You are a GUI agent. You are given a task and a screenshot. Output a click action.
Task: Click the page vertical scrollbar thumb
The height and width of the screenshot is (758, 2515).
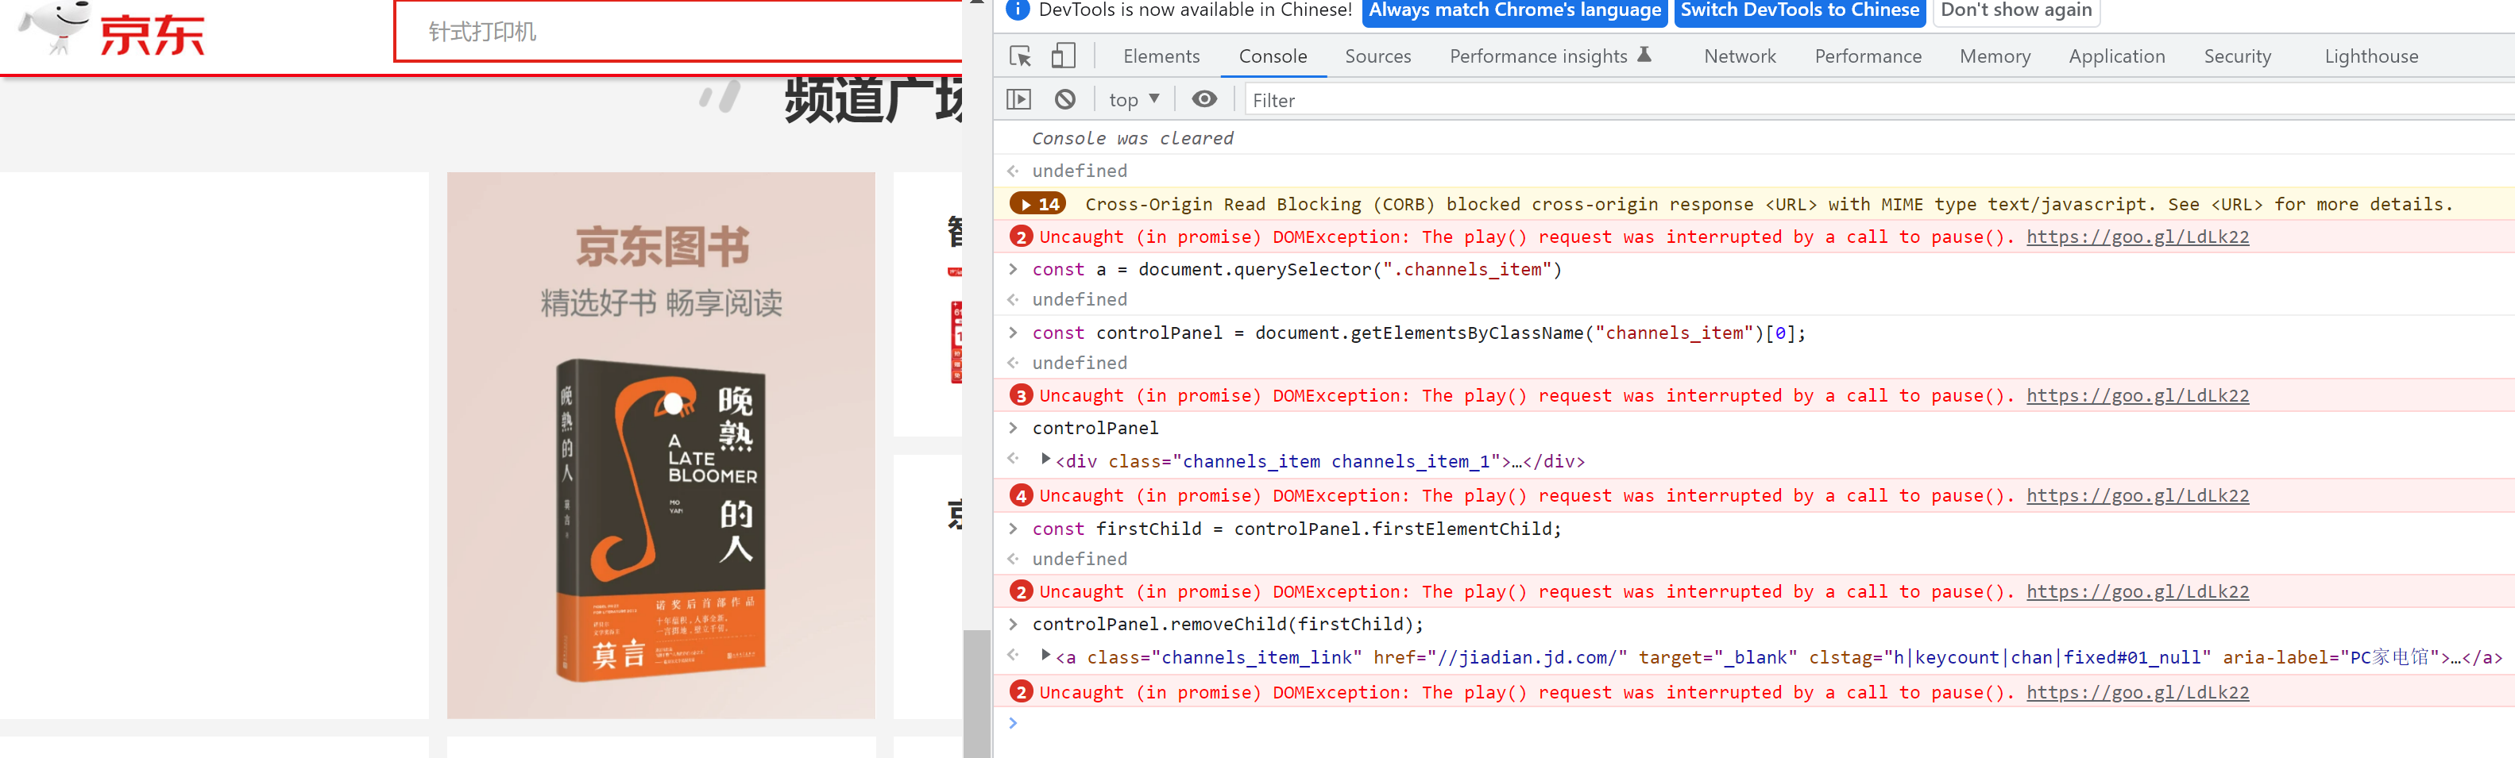(976, 694)
